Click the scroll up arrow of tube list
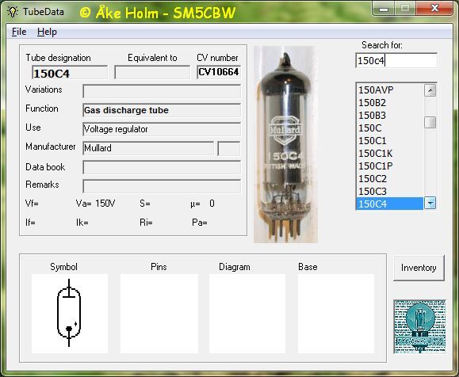Image resolution: width=459 pixels, height=377 pixels. click(430, 90)
